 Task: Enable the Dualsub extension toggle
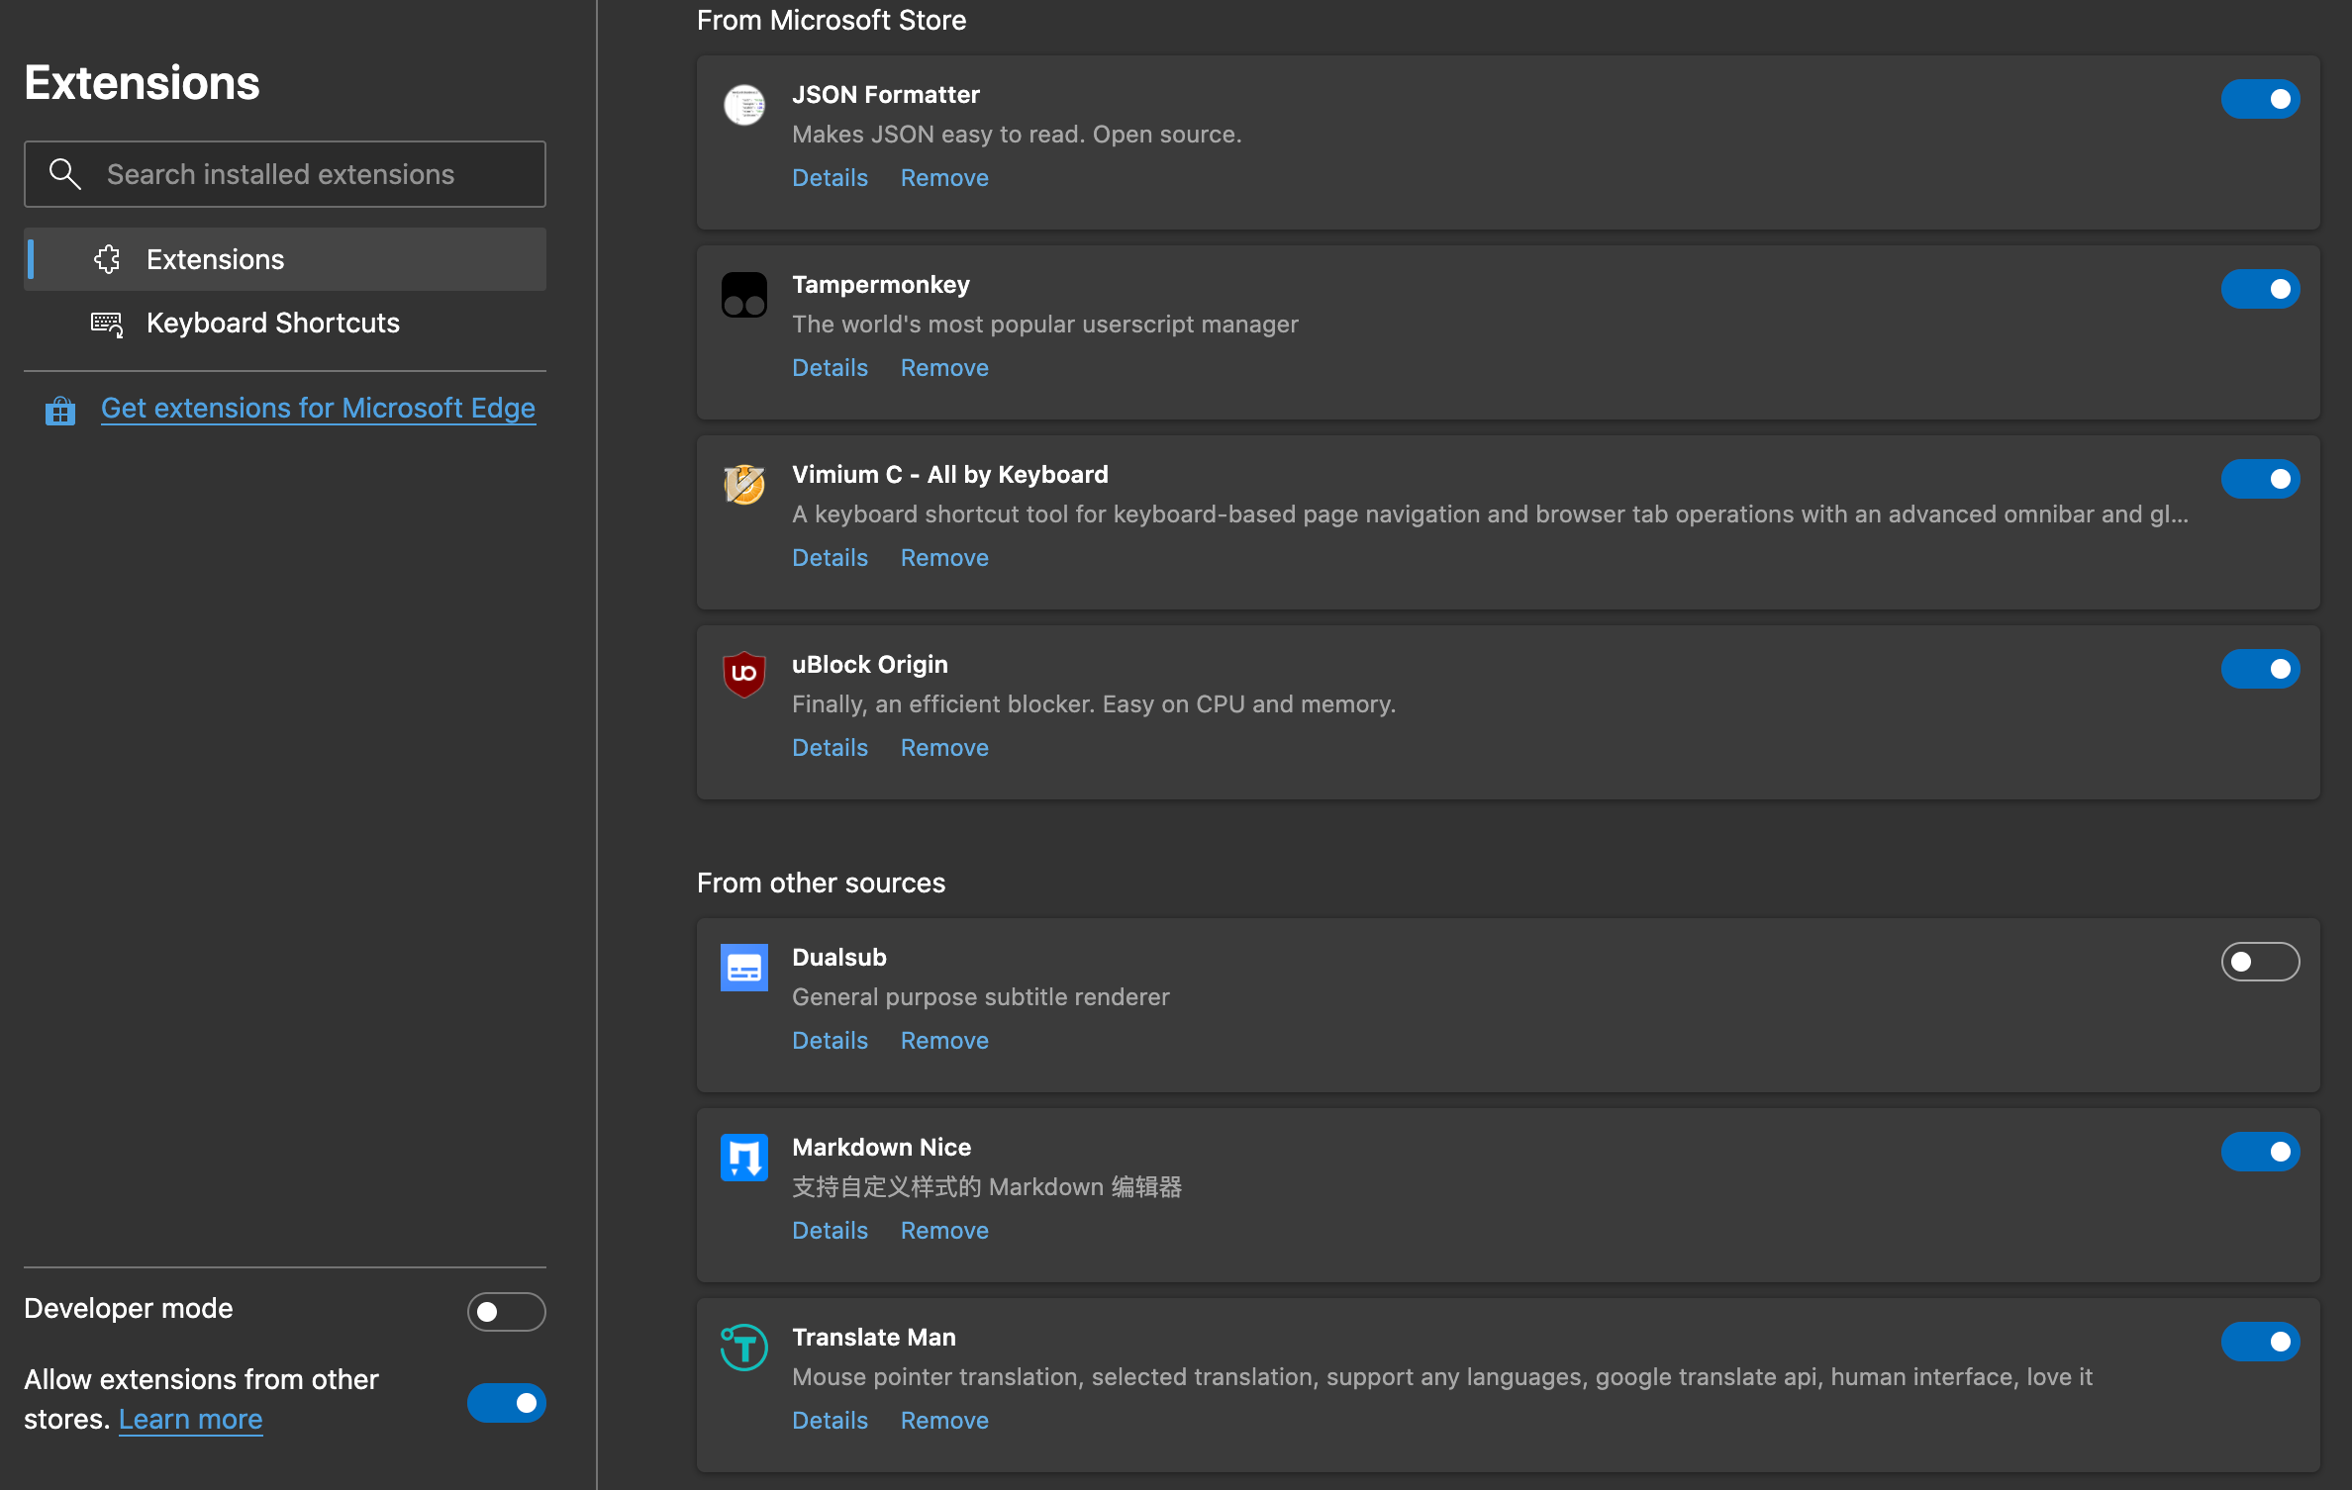coord(2260,962)
